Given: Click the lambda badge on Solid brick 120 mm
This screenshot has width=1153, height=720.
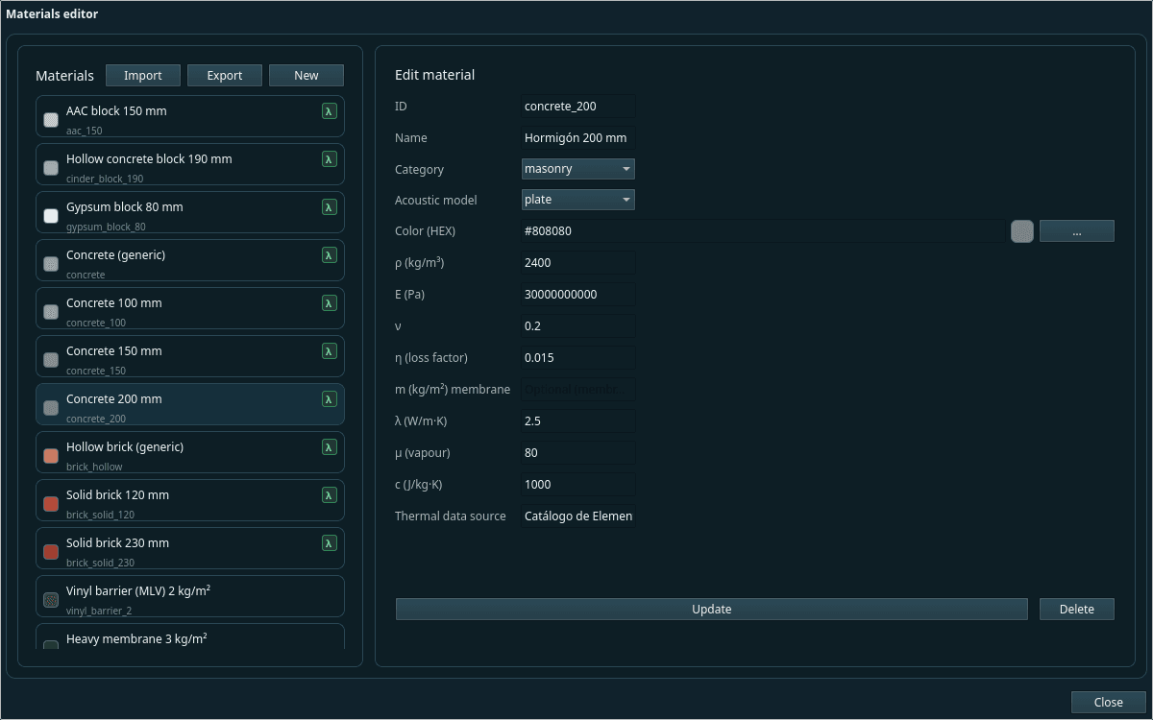Looking at the screenshot, I should (x=330, y=495).
